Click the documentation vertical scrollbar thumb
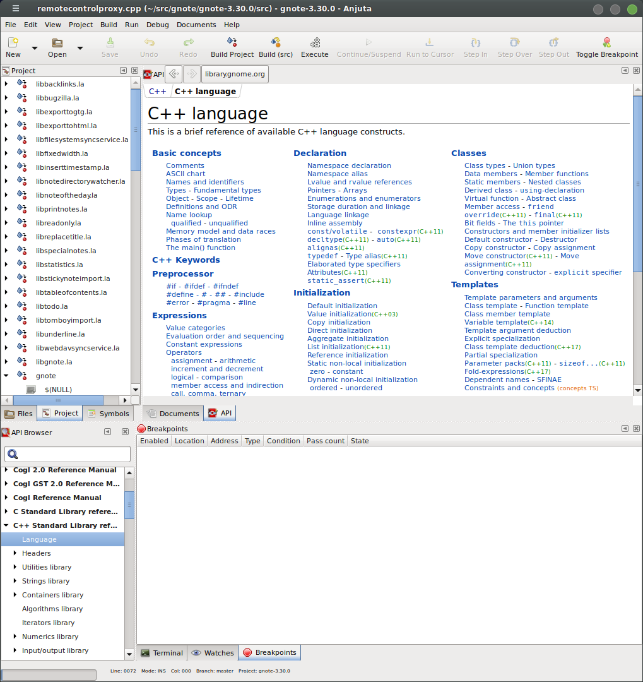643x682 pixels. coord(637,184)
